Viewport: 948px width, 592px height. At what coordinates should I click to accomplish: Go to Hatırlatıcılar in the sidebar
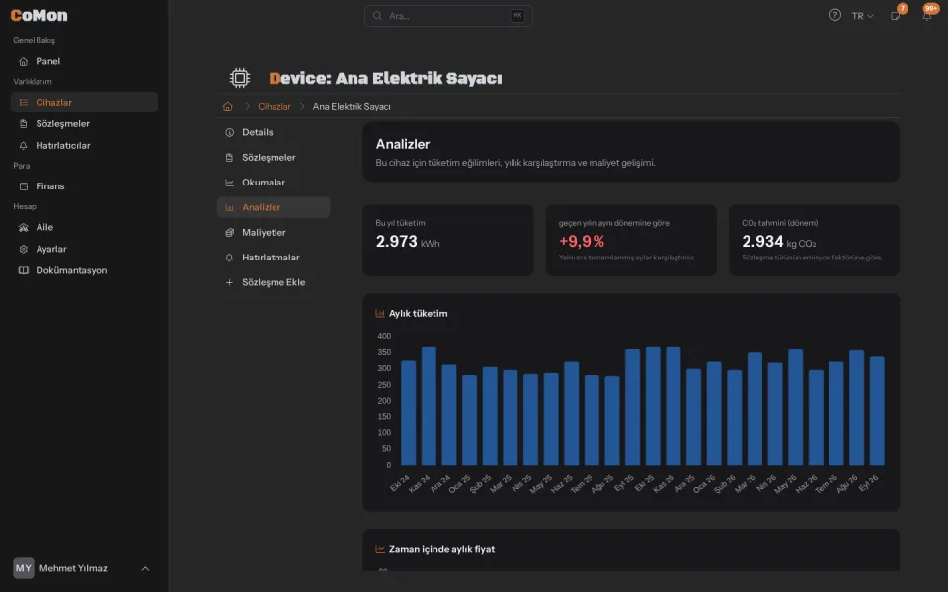click(x=84, y=146)
